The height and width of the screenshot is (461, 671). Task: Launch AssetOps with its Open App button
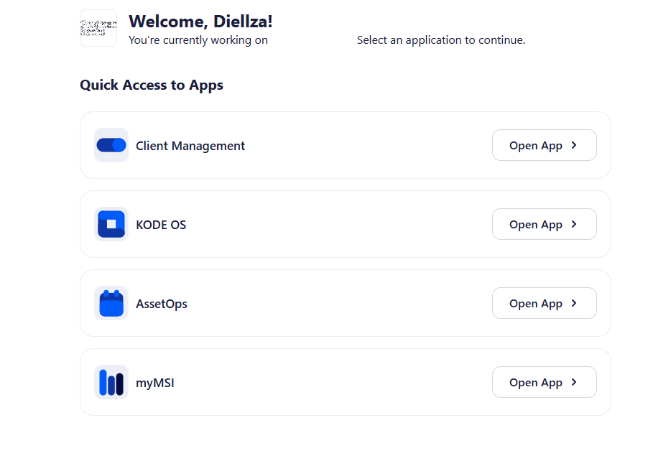[544, 303]
